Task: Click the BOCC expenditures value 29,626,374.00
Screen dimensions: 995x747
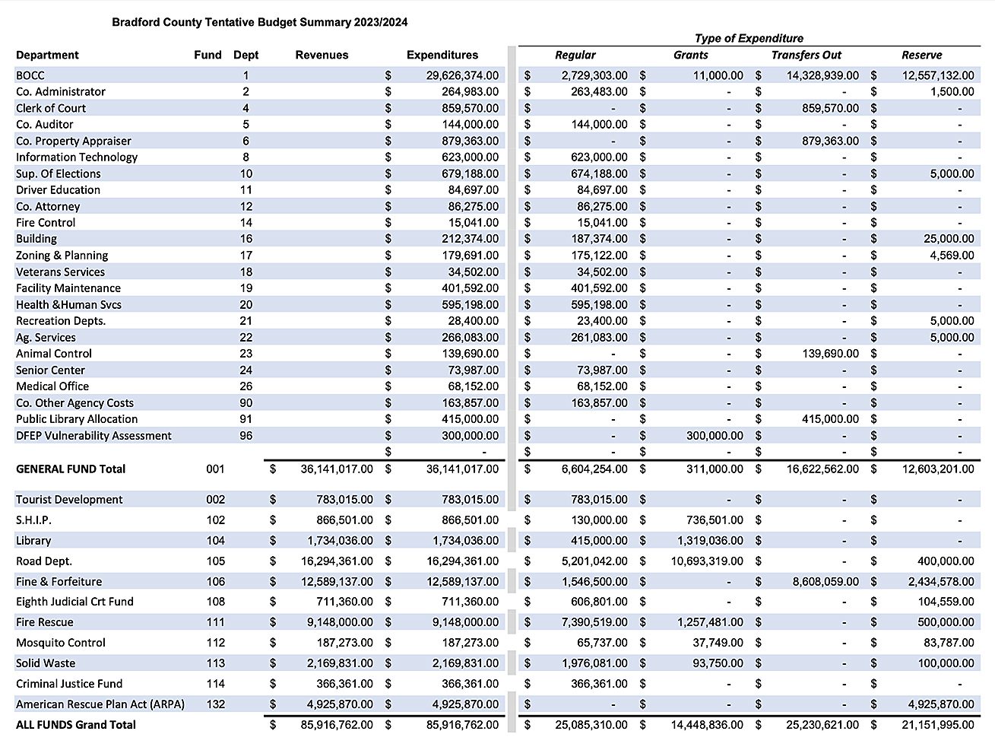Action: coord(462,75)
